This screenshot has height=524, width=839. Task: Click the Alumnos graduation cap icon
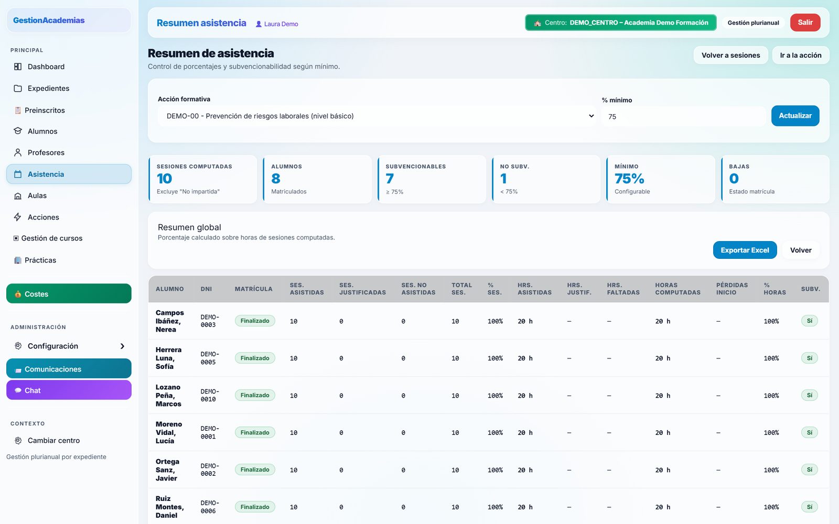[x=18, y=131]
